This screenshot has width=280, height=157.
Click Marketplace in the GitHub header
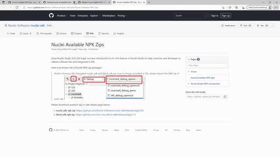[109, 16]
